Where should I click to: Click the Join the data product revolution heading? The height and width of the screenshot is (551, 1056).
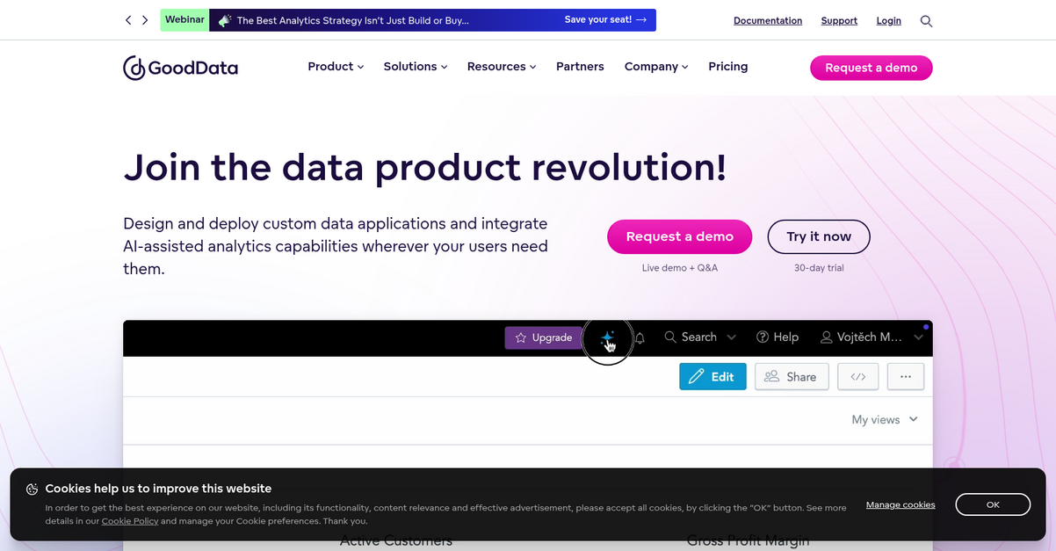425,167
